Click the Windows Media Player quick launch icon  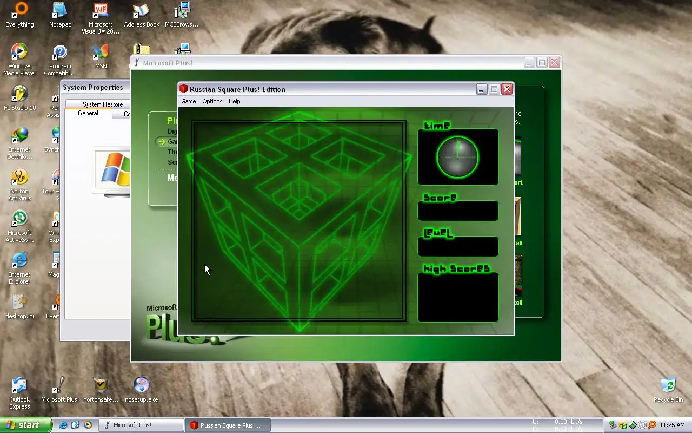88,425
